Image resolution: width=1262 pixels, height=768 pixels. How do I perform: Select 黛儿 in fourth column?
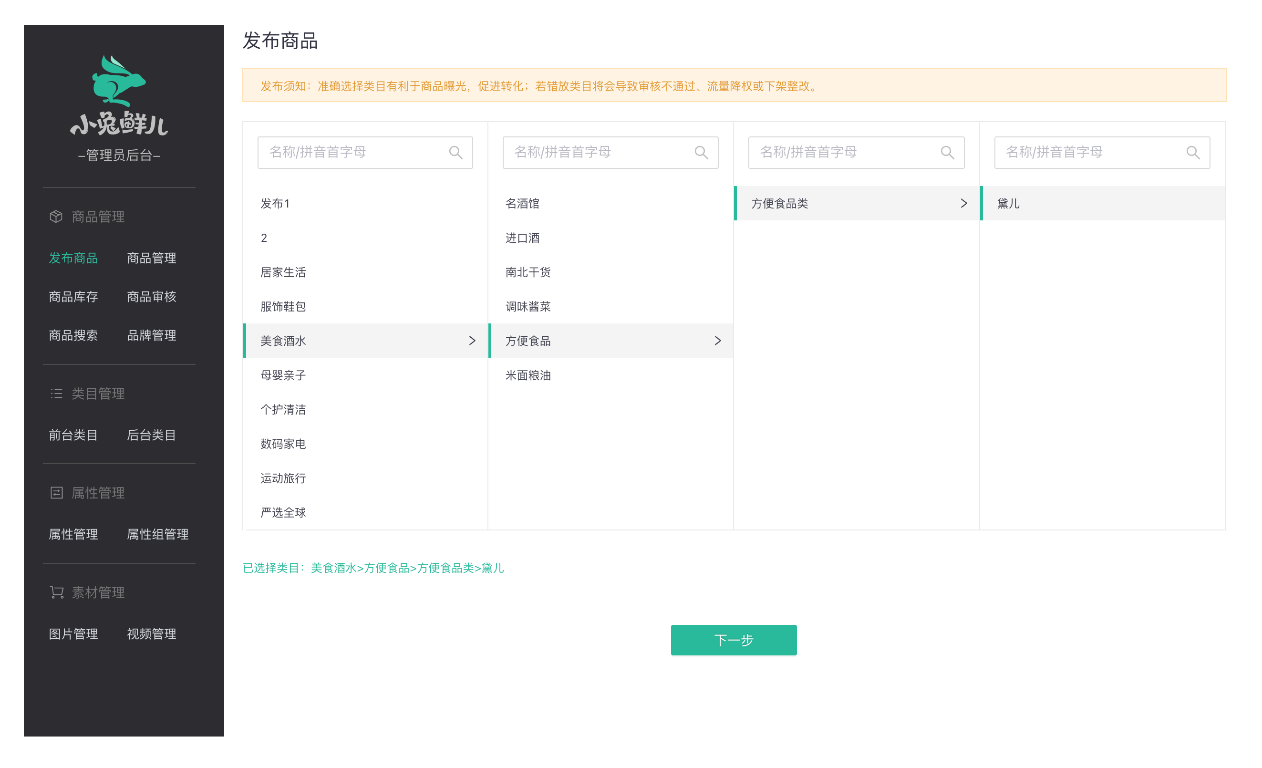point(1103,203)
